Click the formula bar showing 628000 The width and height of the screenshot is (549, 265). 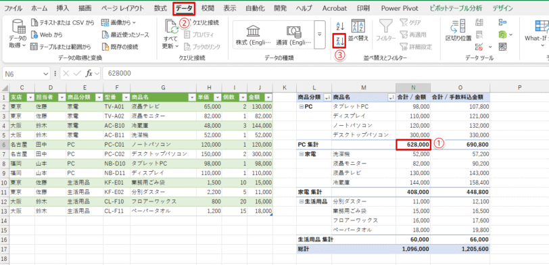click(x=326, y=73)
